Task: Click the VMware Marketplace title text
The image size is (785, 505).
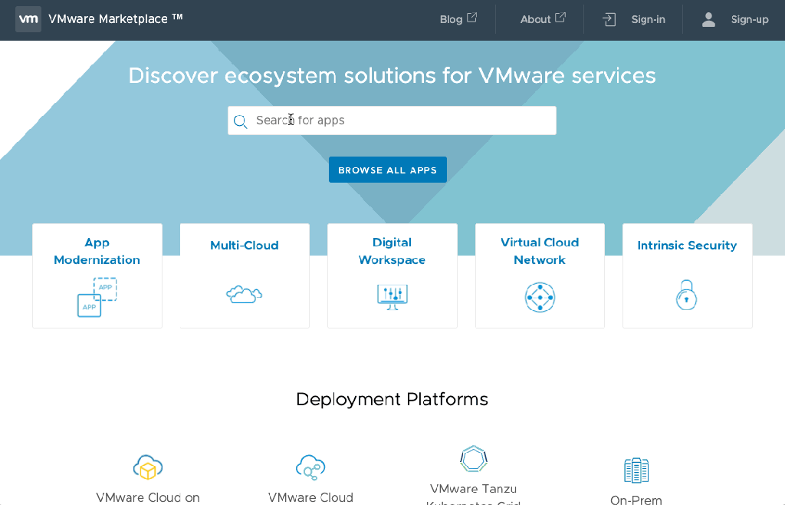Action: [115, 19]
